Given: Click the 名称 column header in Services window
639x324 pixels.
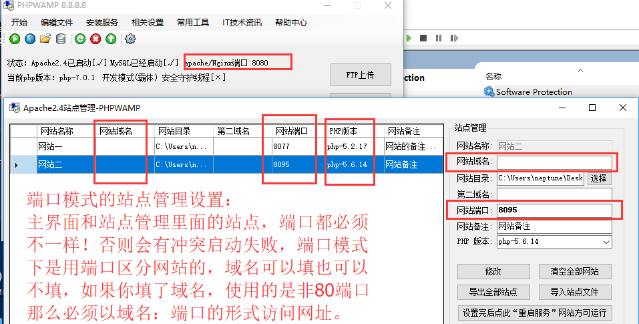Looking at the screenshot, I should pyautogui.click(x=493, y=77).
